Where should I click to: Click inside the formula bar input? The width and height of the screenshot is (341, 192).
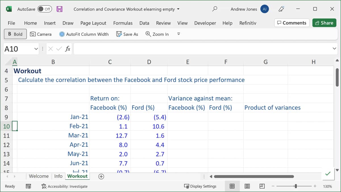(x=202, y=49)
